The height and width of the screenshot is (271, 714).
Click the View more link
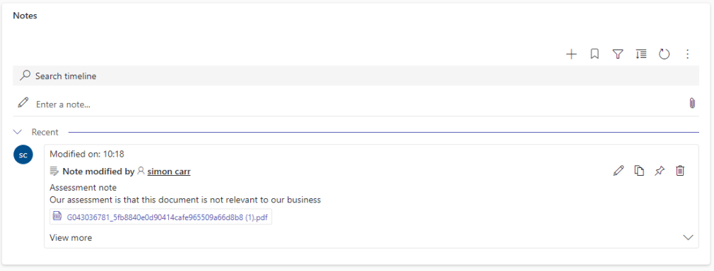click(x=71, y=237)
